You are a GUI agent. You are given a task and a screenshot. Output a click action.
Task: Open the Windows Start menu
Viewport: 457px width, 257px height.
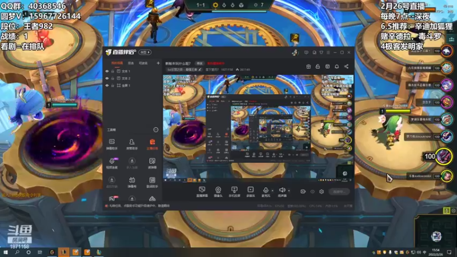5,252
